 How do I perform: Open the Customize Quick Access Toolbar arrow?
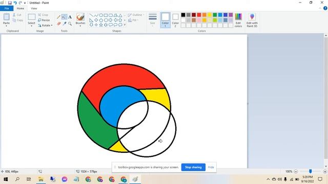(25, 3)
